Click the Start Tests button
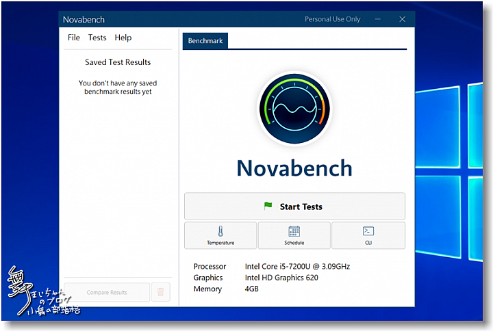Screen dimensions: 493x331 294,207
